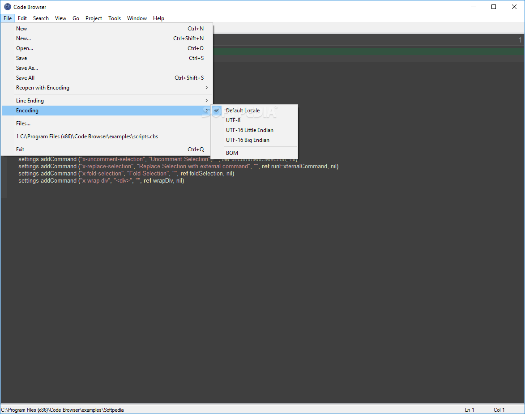This screenshot has height=414, width=525.
Task: Click Col 1 indicator in status bar
Action: tap(499, 410)
